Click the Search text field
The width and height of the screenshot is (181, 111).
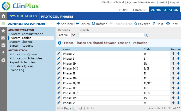111,35
